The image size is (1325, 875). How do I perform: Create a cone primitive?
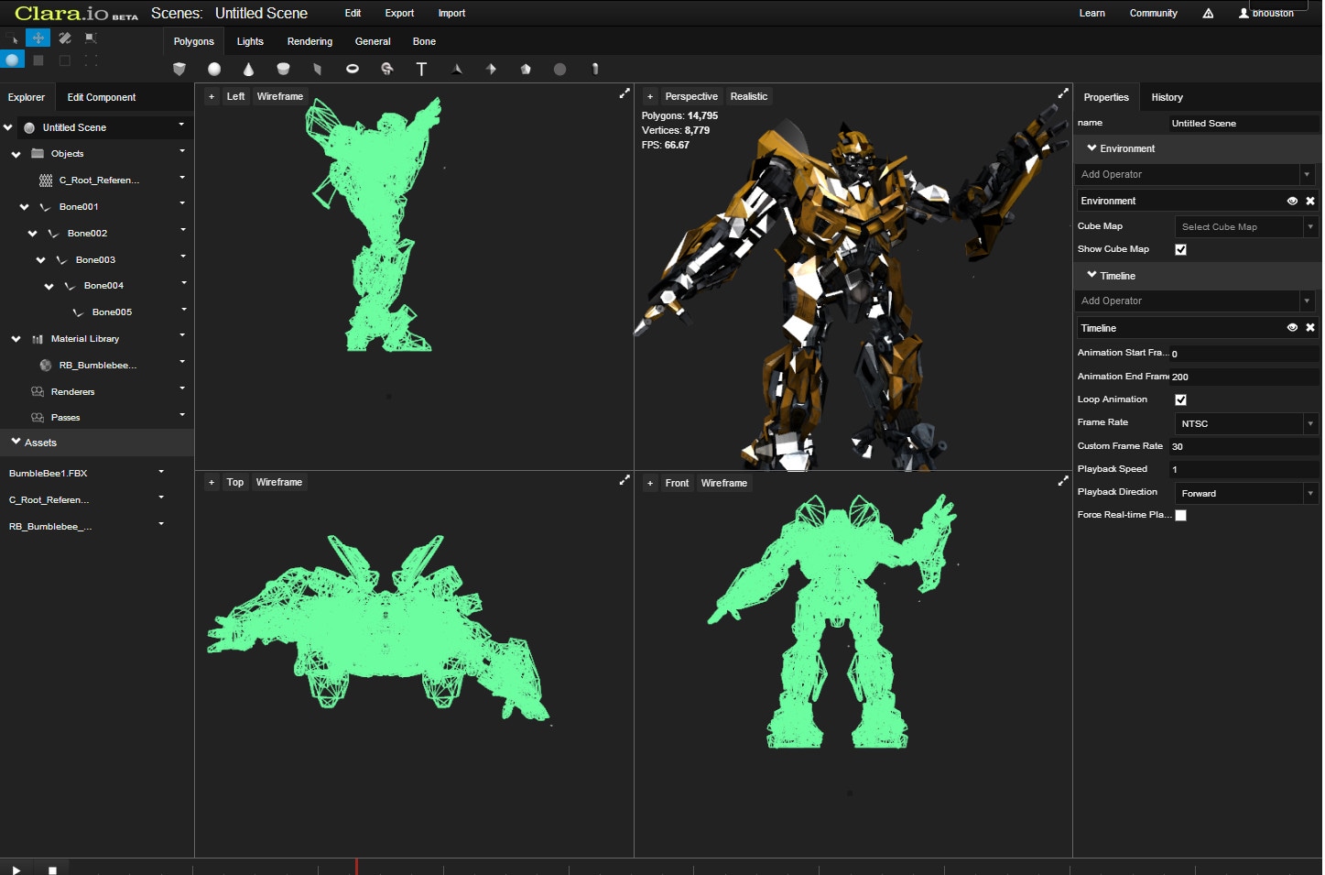click(248, 69)
